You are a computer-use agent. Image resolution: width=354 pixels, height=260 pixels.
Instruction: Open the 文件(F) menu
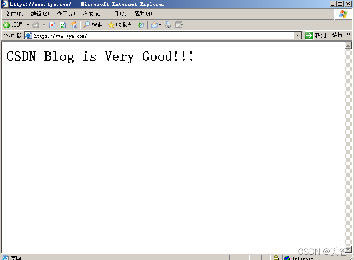click(x=14, y=14)
